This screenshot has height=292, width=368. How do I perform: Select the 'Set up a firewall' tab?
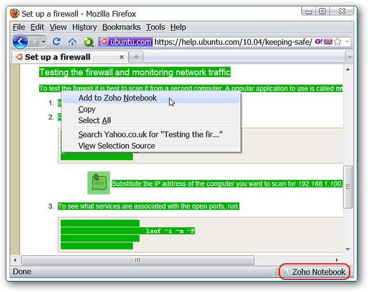tap(70, 57)
